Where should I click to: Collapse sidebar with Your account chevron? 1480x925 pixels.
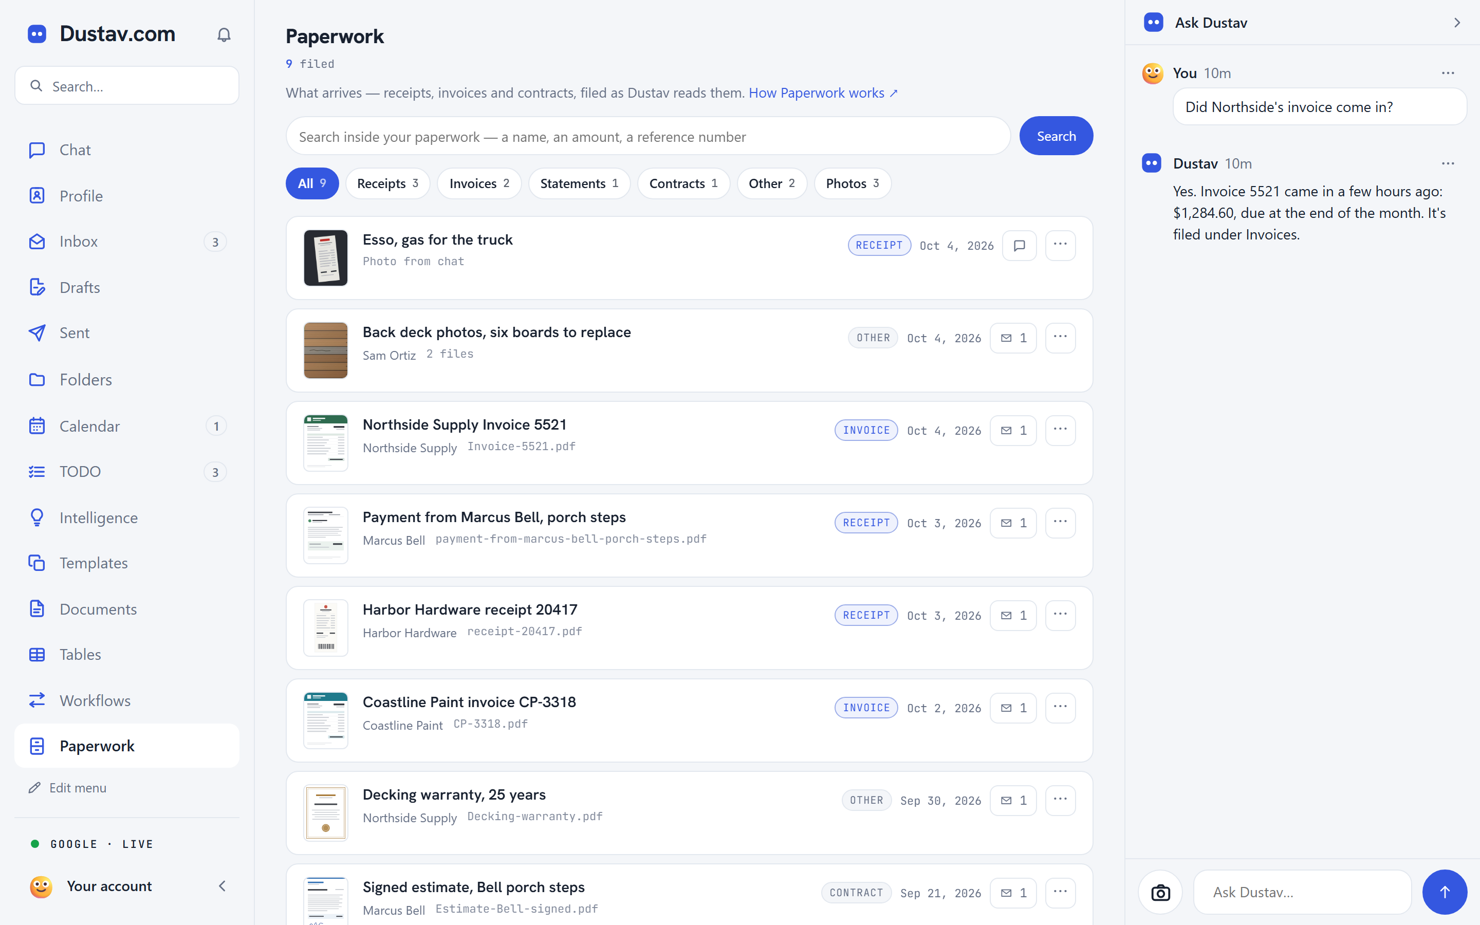coord(222,886)
